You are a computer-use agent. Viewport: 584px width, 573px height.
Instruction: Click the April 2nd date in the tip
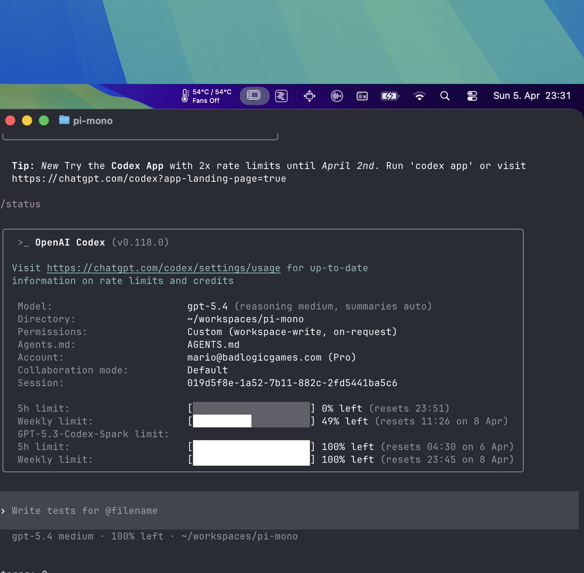pos(347,166)
